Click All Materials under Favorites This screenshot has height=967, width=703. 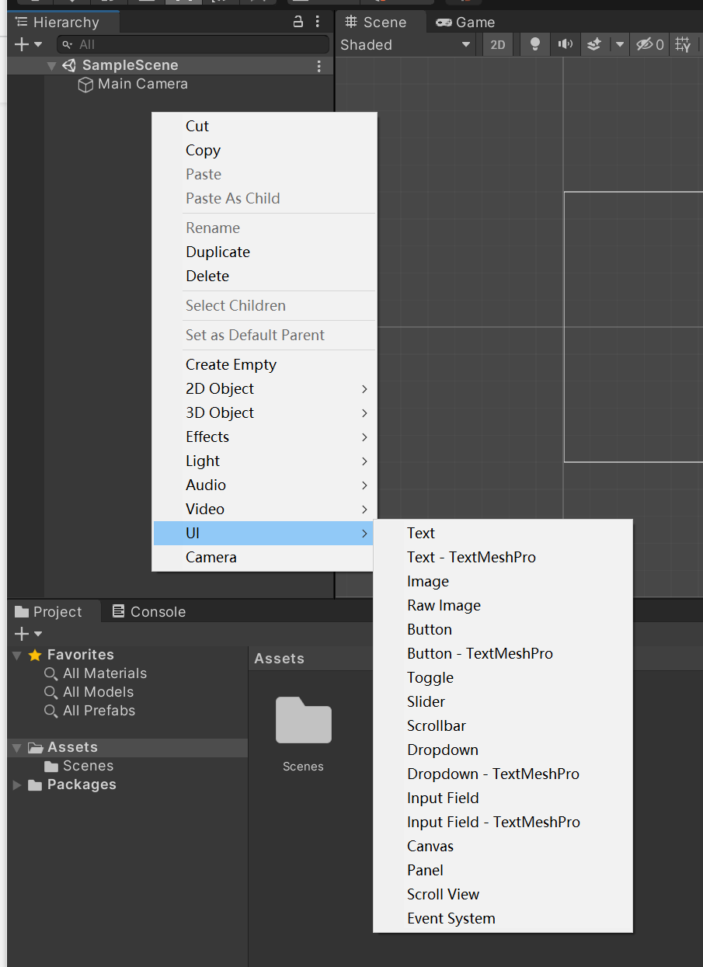104,673
